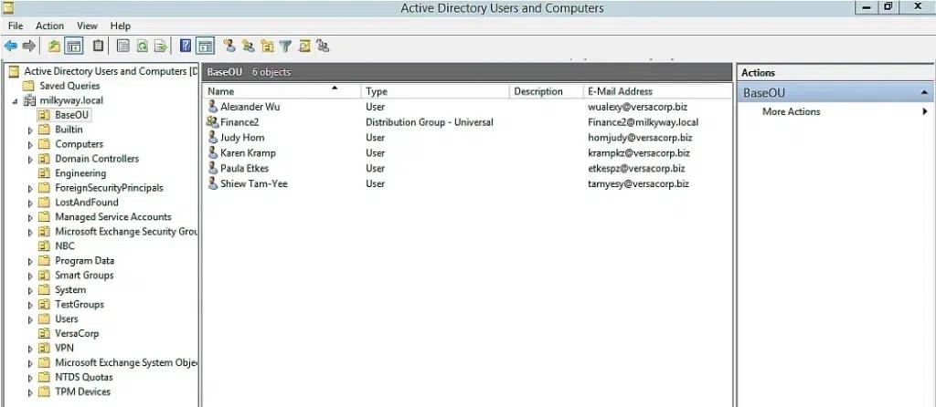Open Properties from the toolbar

123,46
